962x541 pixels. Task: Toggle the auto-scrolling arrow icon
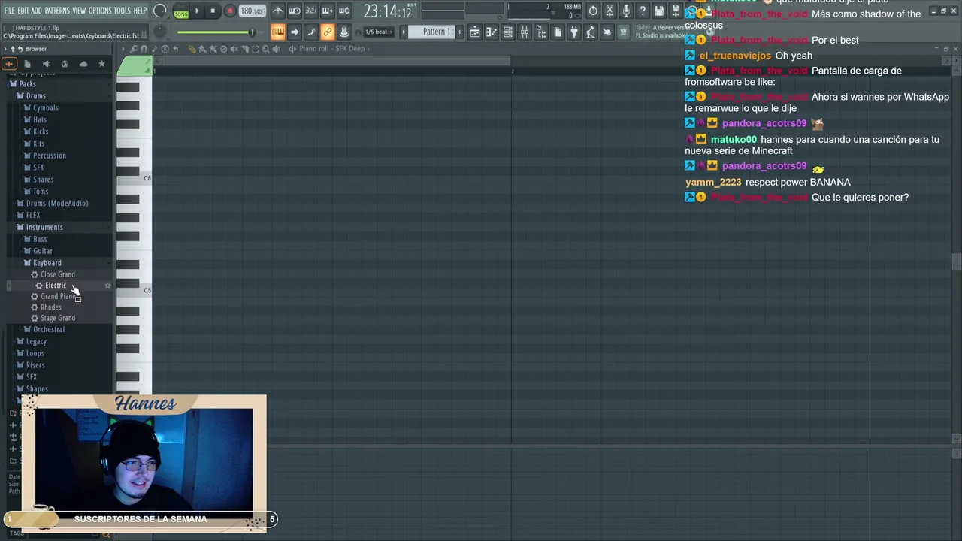(295, 32)
